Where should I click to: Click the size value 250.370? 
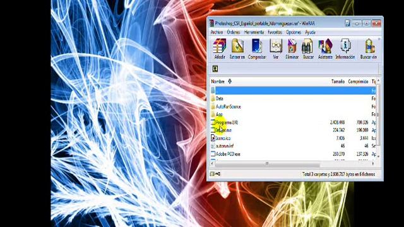coord(338,154)
